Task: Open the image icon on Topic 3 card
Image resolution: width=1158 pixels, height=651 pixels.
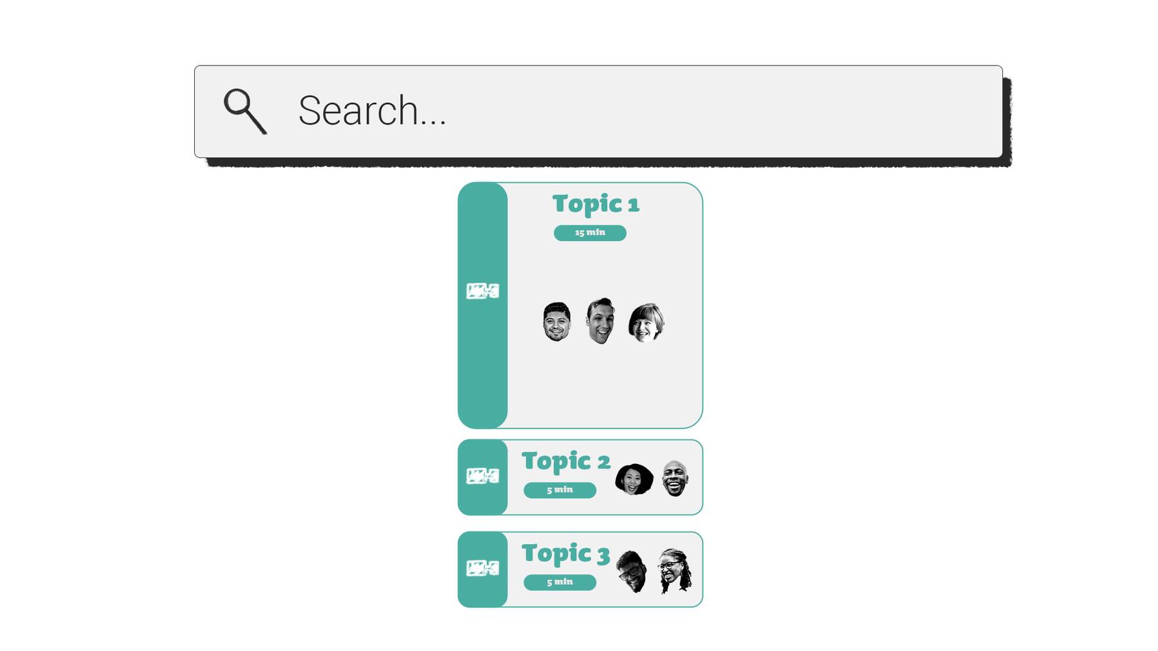Action: [x=482, y=568]
